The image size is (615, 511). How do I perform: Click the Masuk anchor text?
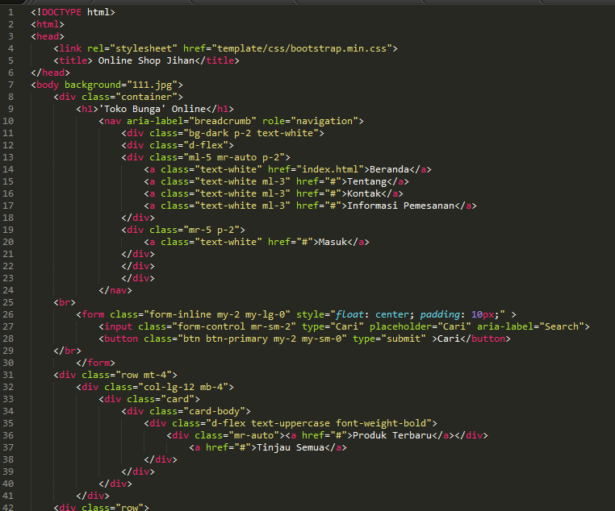tap(334, 242)
